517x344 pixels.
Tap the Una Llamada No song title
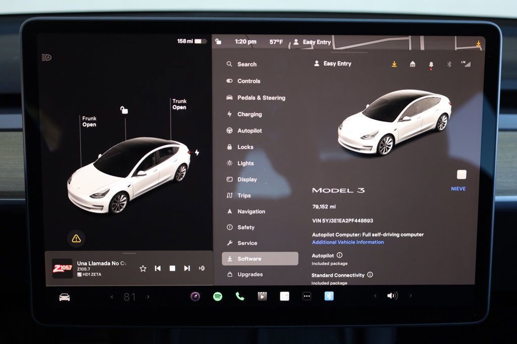click(101, 263)
